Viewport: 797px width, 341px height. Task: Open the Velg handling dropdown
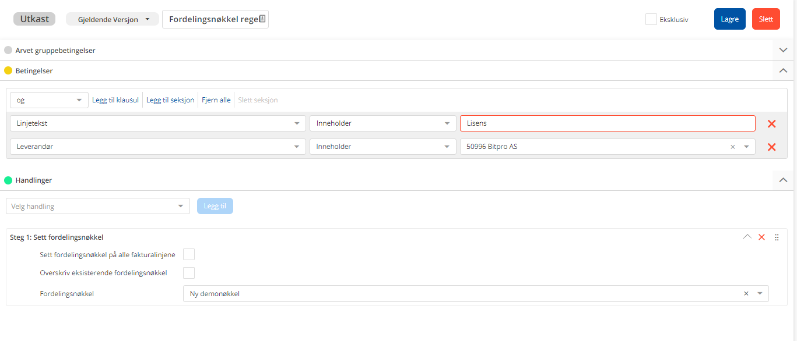tap(97, 206)
